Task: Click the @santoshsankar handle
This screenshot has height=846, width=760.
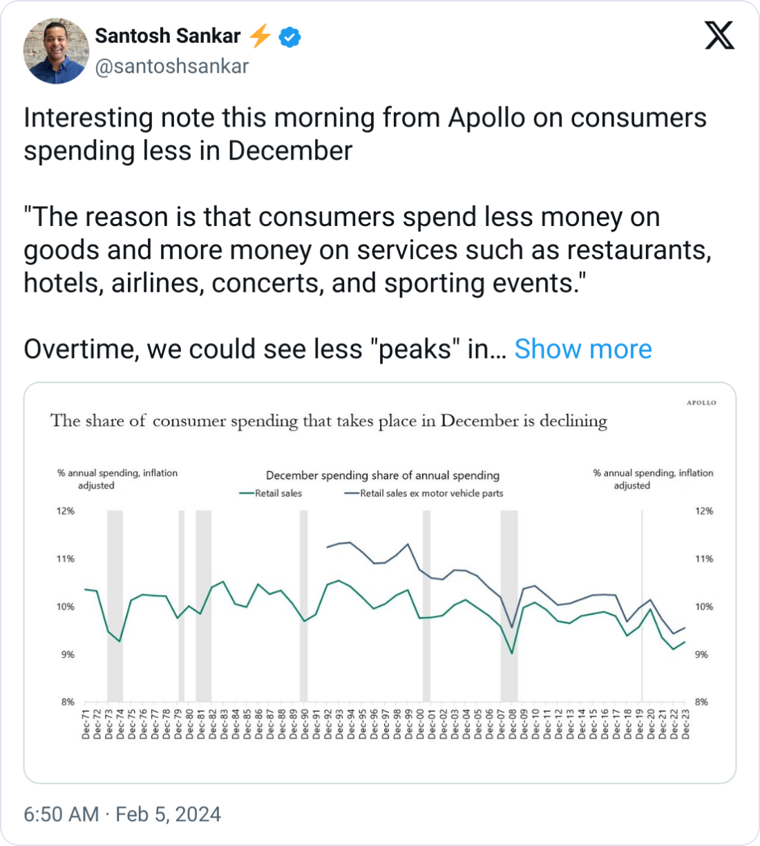Action: tap(171, 66)
